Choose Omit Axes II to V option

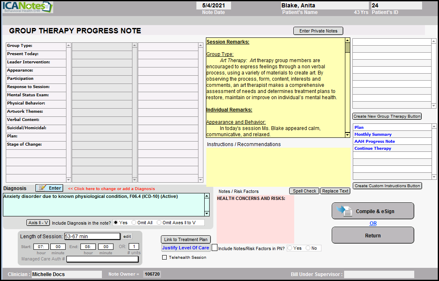(159, 223)
